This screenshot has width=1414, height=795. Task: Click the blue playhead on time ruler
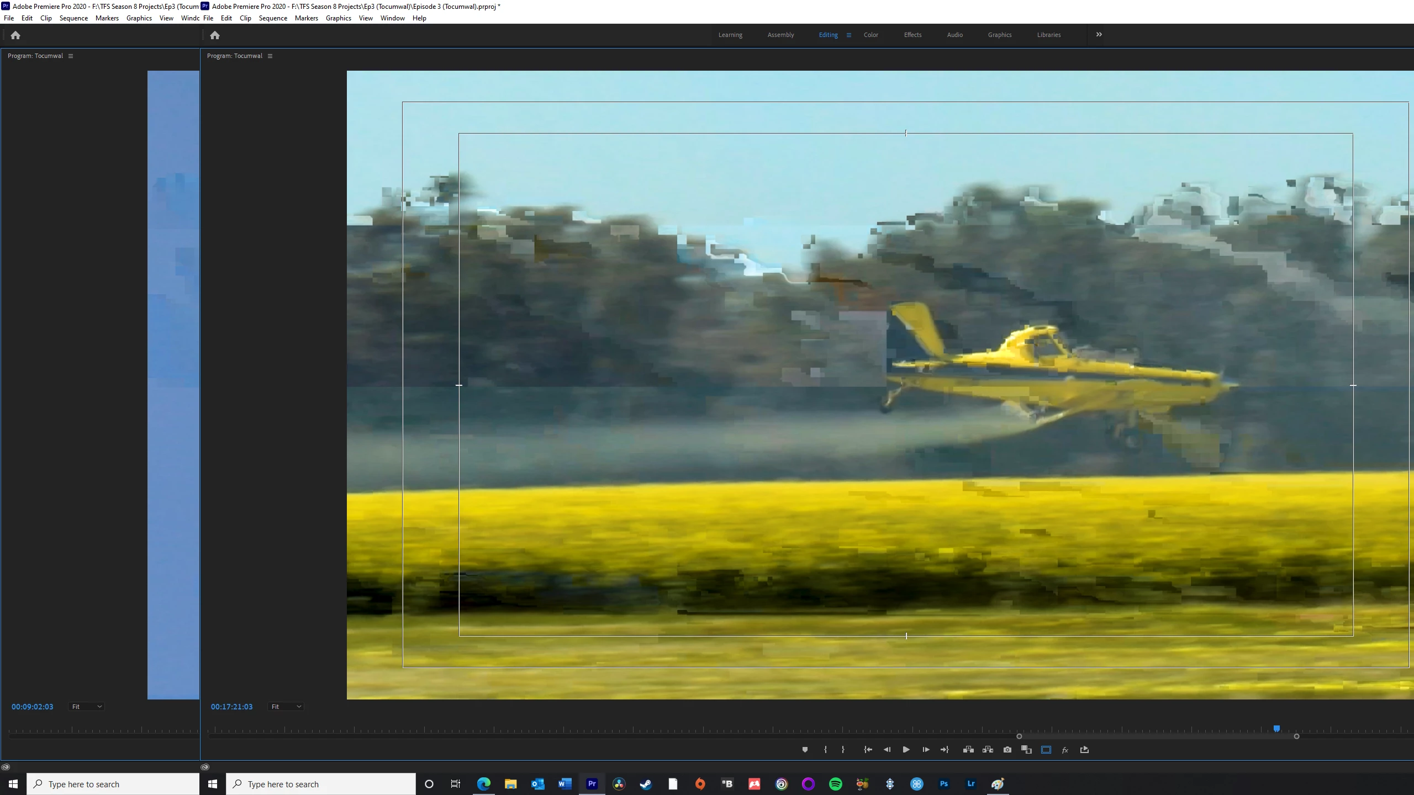coord(1276,729)
